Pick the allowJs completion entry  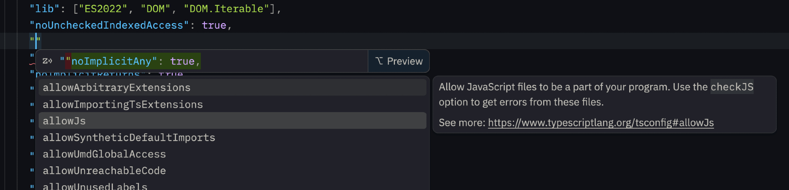point(64,121)
